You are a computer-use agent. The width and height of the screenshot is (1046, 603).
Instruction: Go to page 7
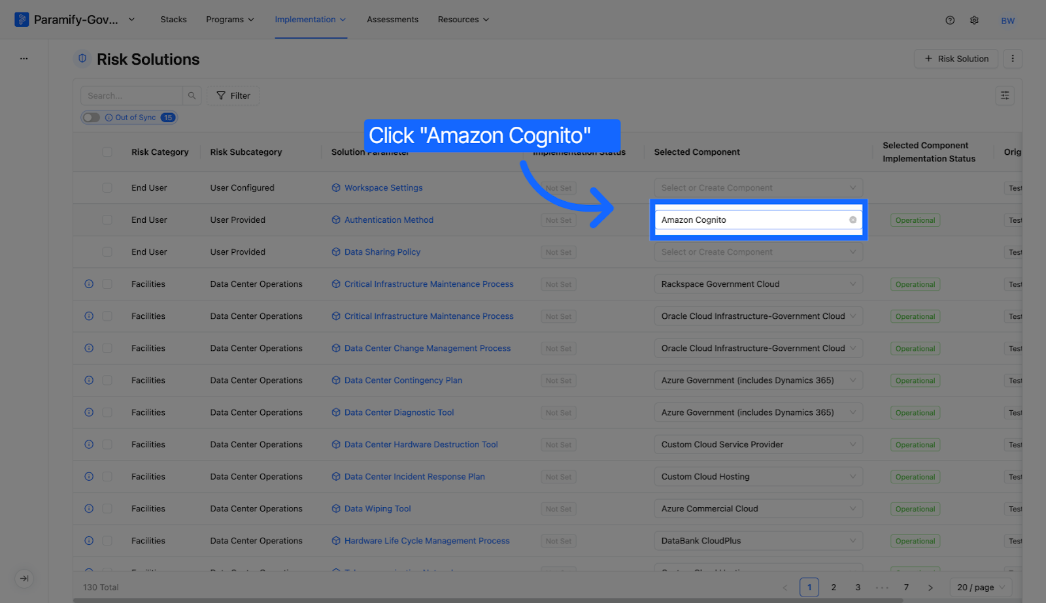[x=906, y=587]
